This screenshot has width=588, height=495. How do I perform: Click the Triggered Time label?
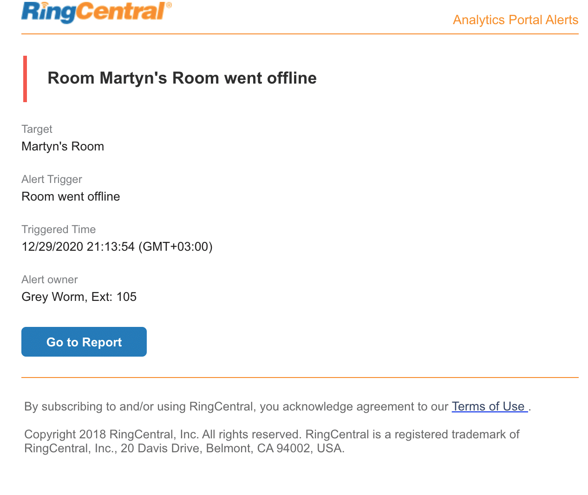coord(59,229)
